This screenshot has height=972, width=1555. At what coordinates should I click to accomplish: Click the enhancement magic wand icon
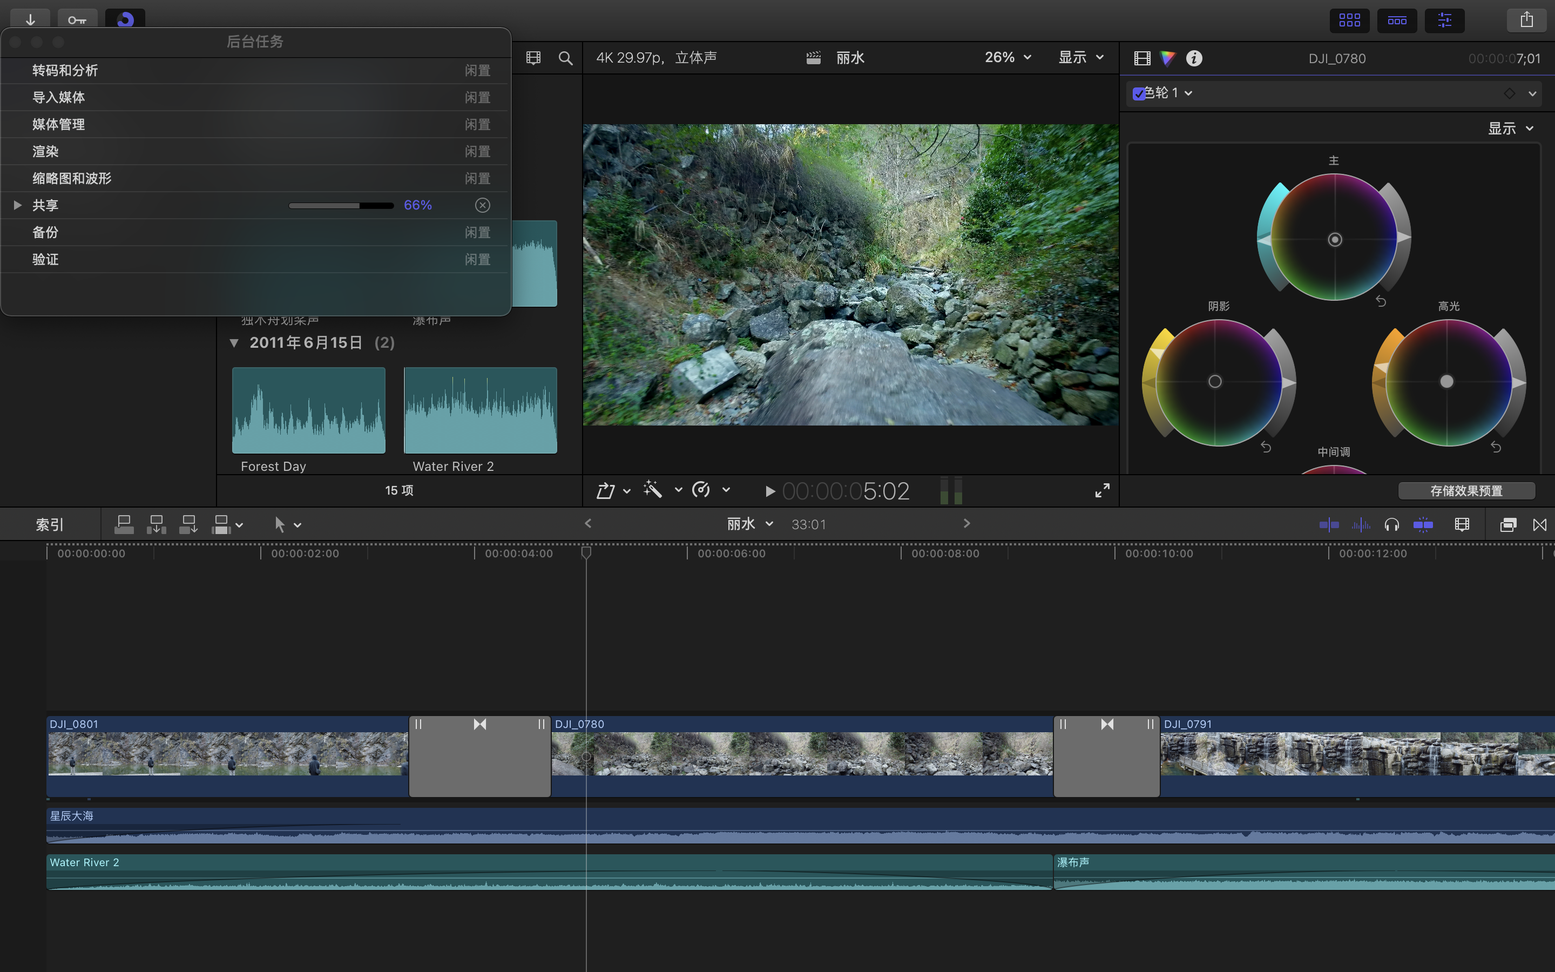pos(653,490)
